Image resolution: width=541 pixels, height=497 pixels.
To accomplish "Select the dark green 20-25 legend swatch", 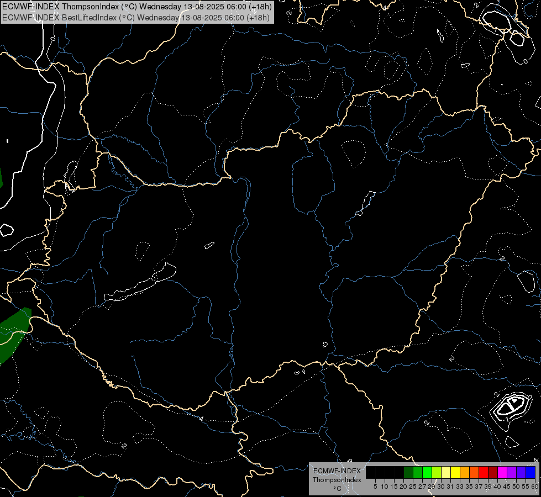I will [x=408, y=473].
